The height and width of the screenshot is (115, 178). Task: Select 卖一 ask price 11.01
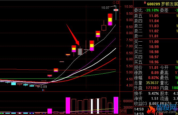(154, 36)
